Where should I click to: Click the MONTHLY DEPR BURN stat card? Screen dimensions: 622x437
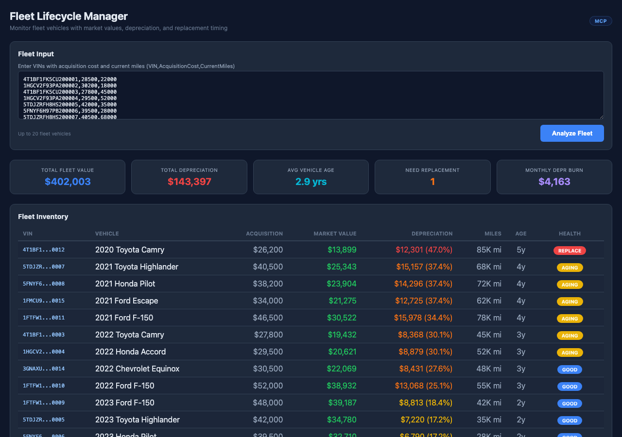(554, 177)
